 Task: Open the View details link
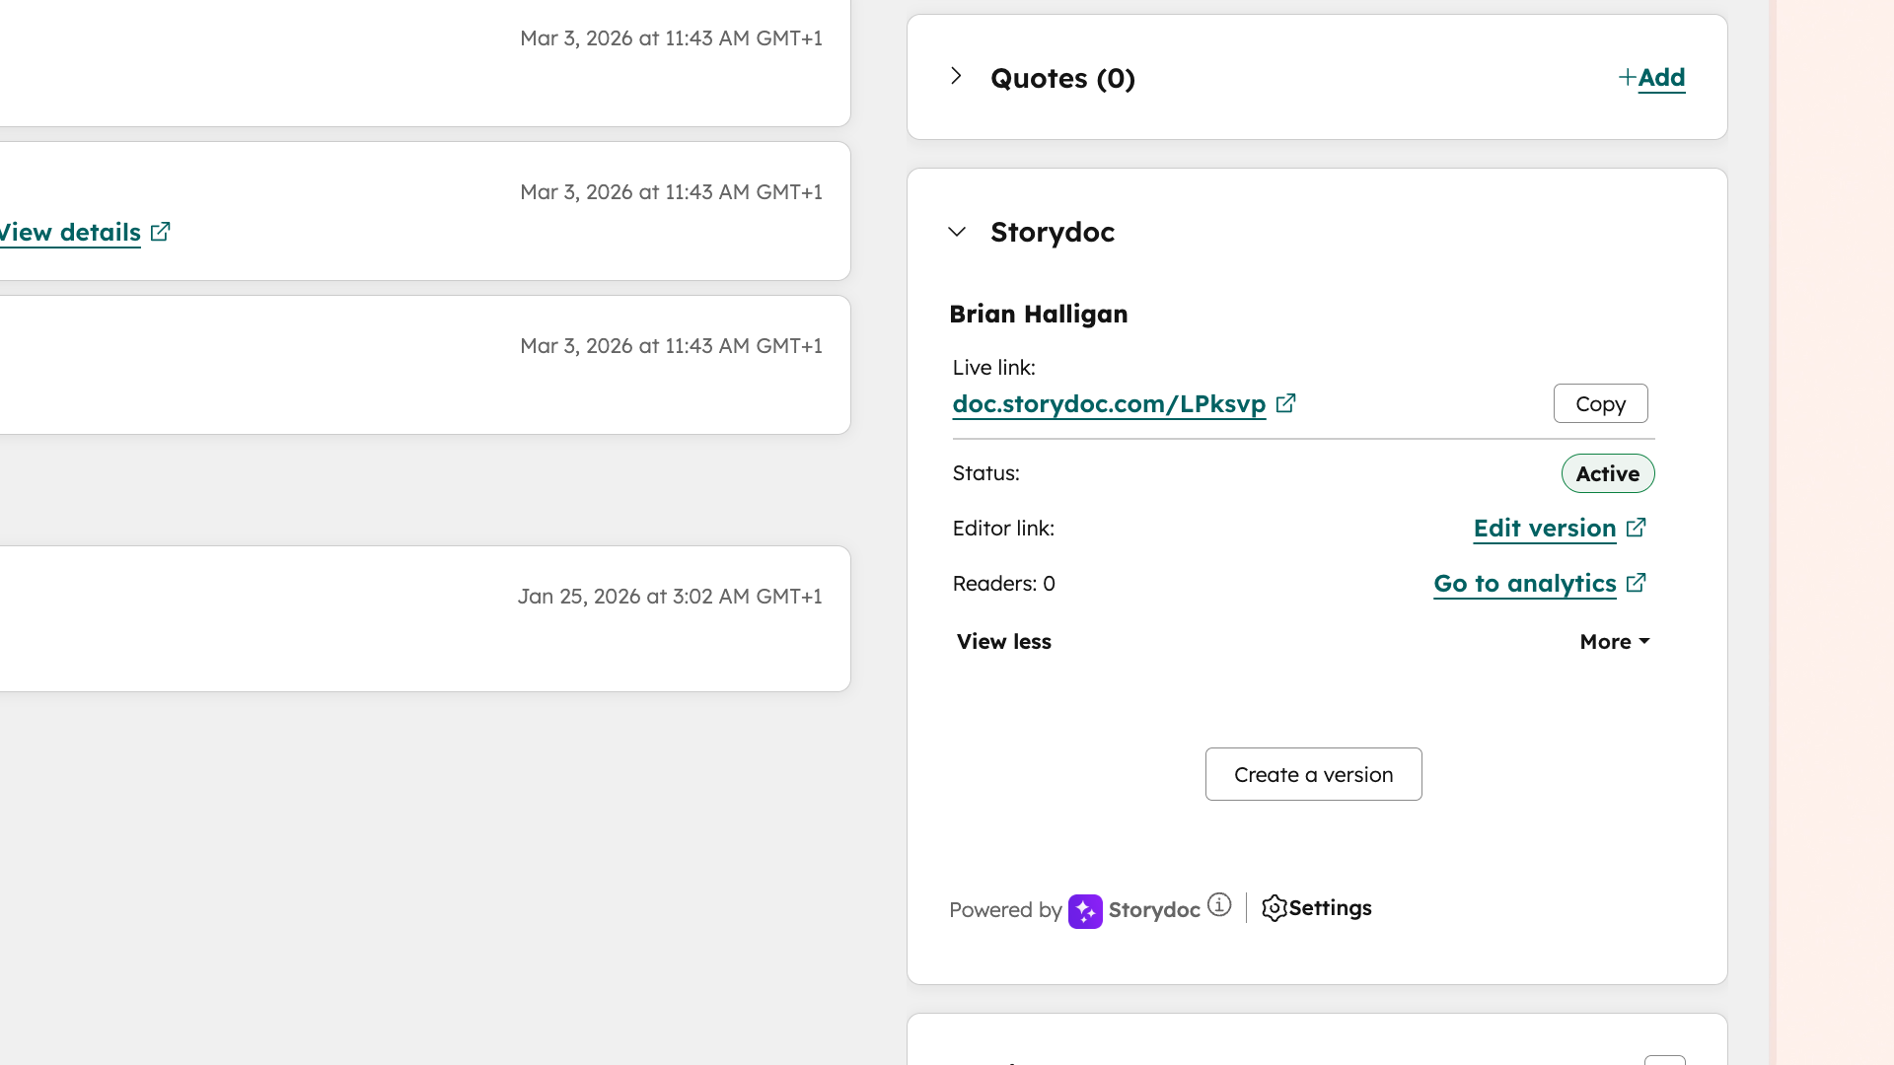click(x=70, y=233)
